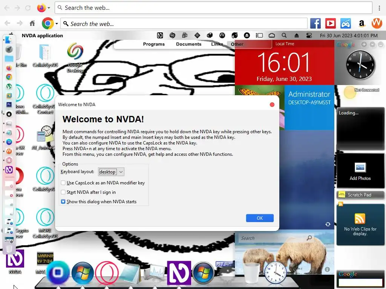Open the Documents tab

click(x=189, y=44)
